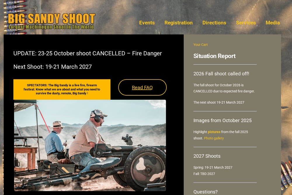
Task: Click the '2027 Shoots' heading
Action: pos(207,156)
